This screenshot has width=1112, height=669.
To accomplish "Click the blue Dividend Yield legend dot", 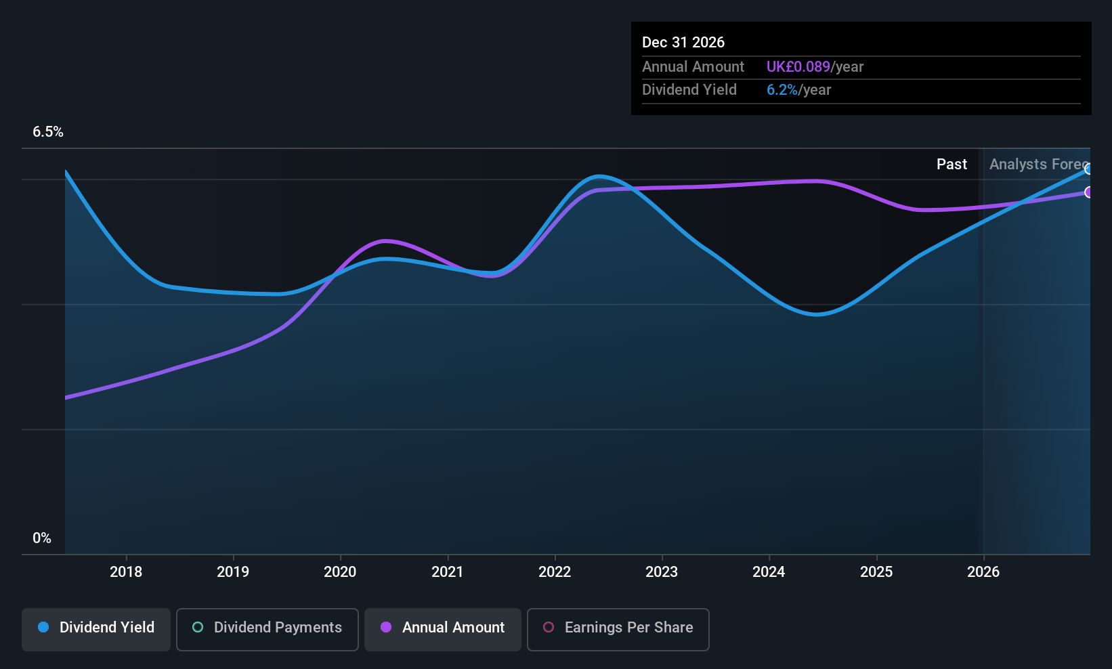I will click(x=43, y=628).
